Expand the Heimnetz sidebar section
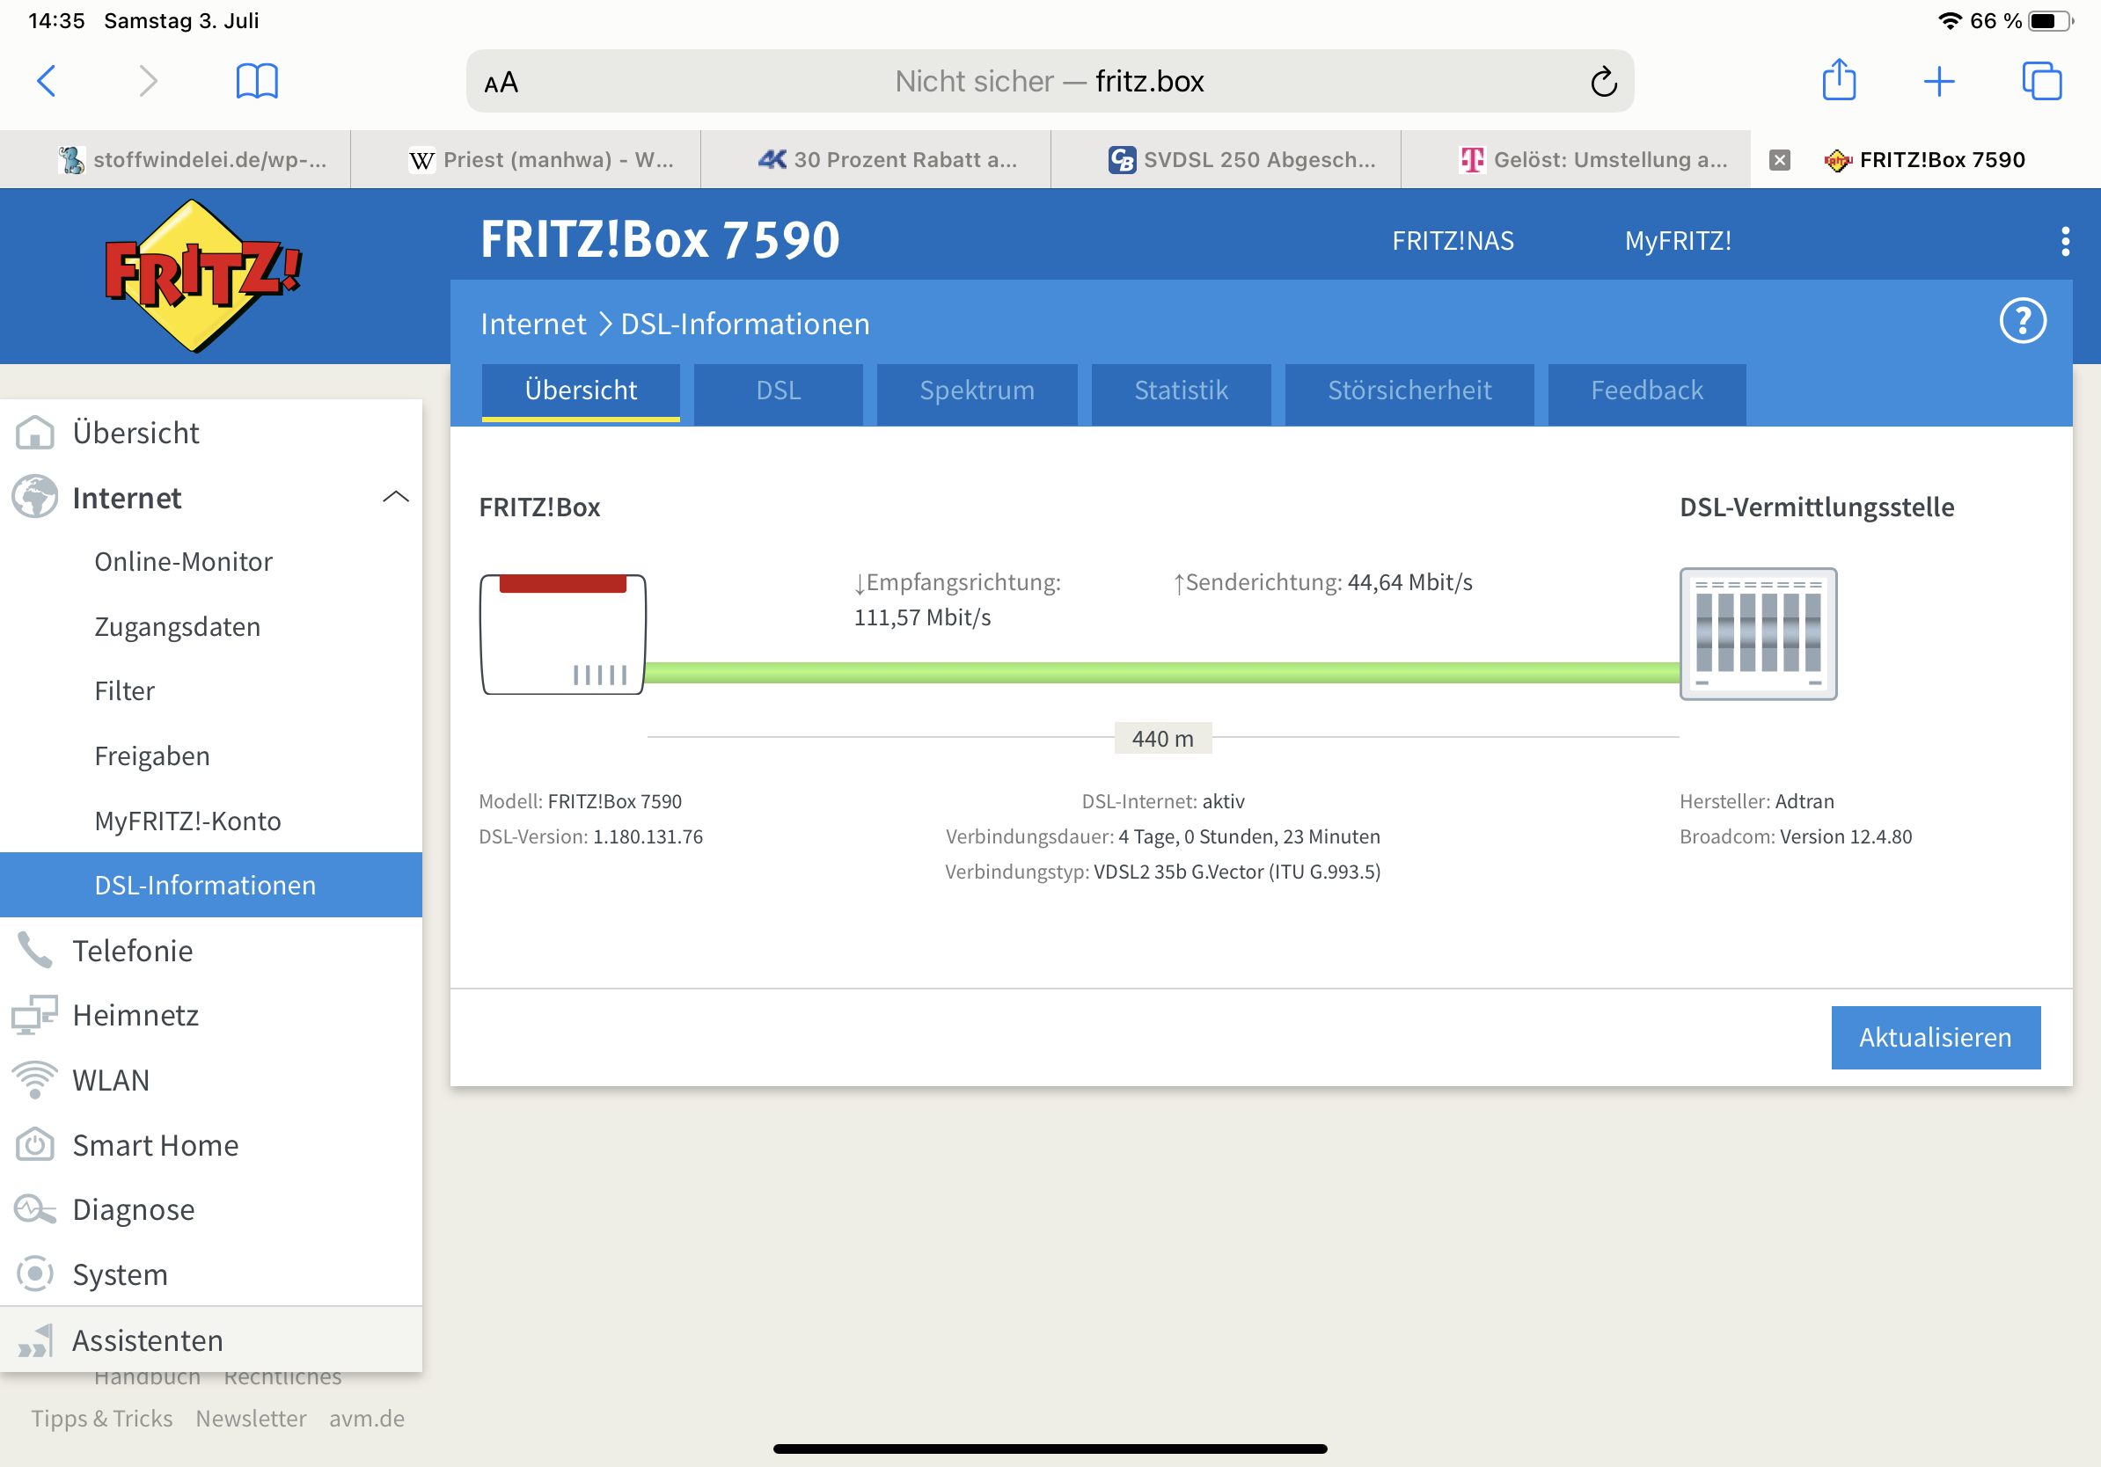Screen dimensions: 2101x1467 point(135,1015)
